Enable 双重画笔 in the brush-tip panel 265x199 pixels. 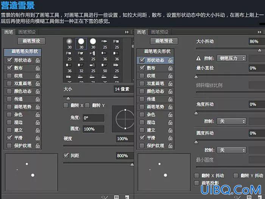click(9, 83)
